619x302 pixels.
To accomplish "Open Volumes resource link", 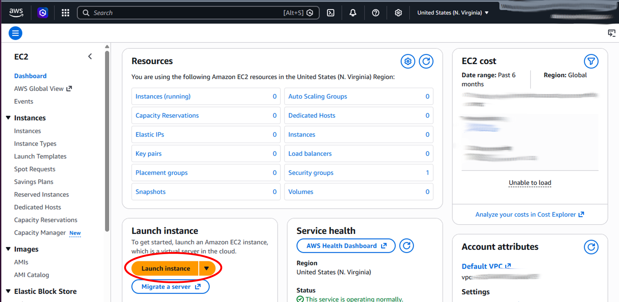I will click(x=301, y=192).
